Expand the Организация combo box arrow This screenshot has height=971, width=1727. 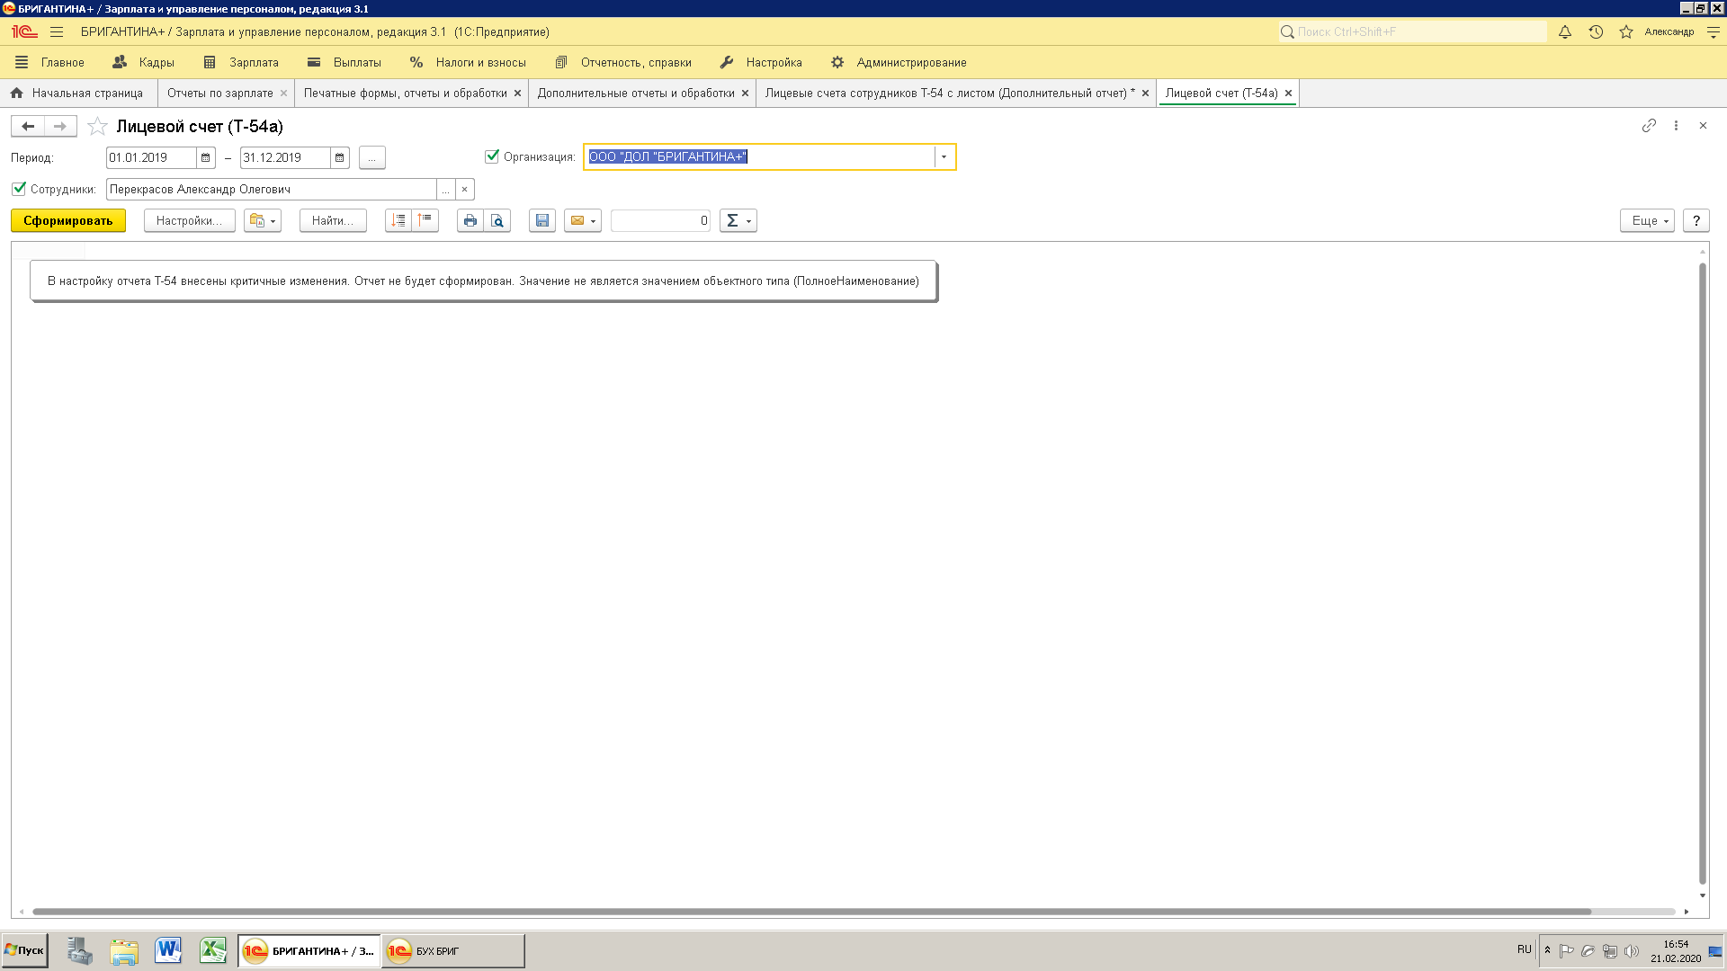[944, 157]
